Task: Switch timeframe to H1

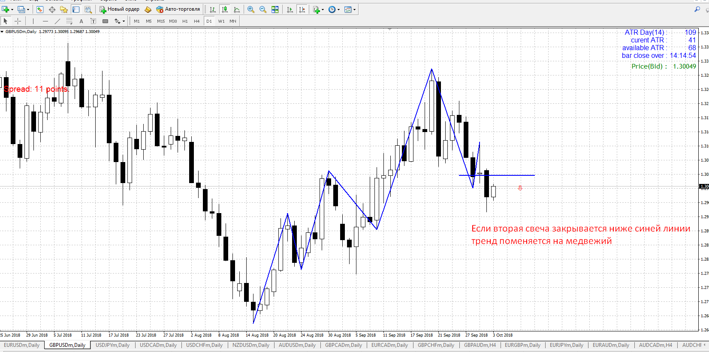Action: point(185,21)
